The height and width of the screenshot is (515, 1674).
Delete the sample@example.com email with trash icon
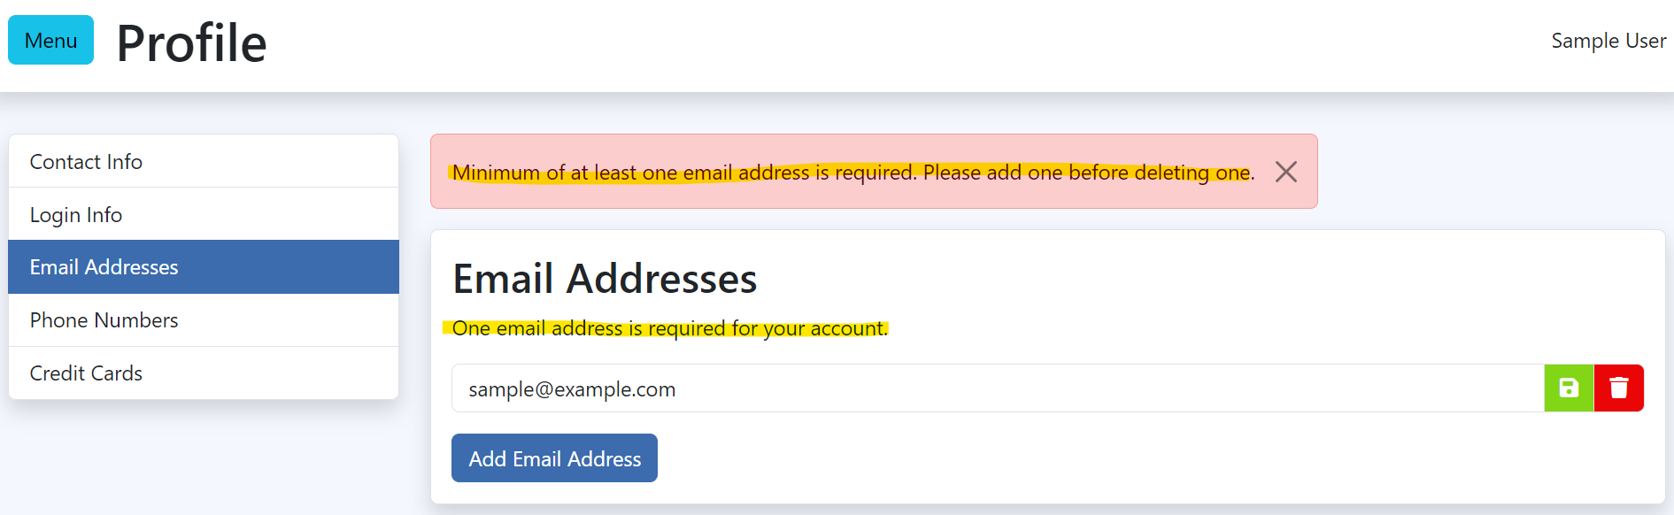click(1618, 388)
